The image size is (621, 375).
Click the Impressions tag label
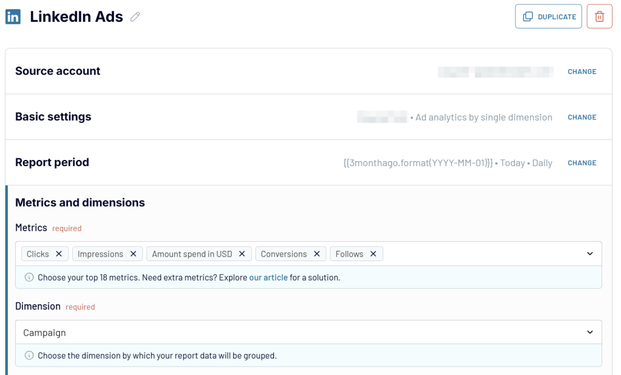pyautogui.click(x=100, y=254)
